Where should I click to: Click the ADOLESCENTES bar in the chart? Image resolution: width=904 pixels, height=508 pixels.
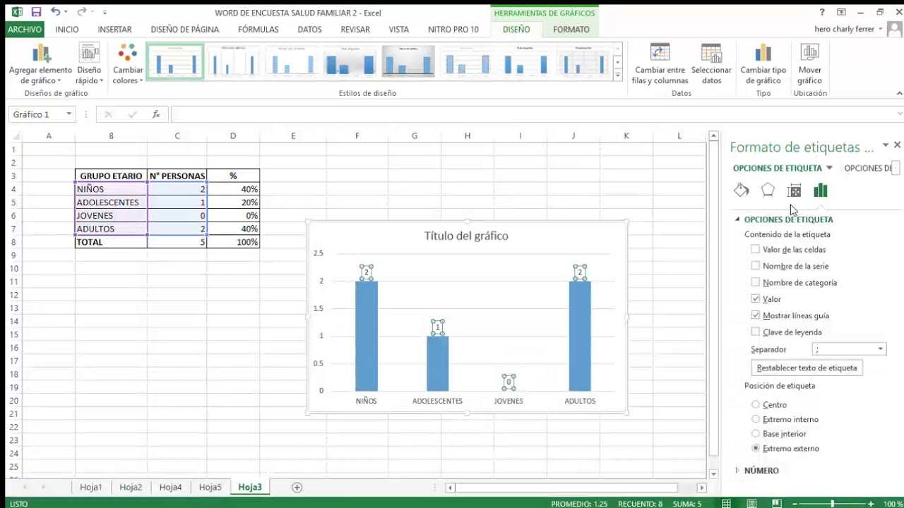[x=437, y=363]
